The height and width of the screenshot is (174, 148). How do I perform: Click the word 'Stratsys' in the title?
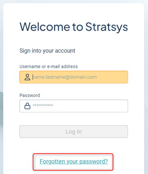click(107, 27)
